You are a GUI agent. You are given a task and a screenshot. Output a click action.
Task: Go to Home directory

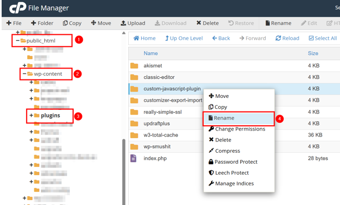145,38
